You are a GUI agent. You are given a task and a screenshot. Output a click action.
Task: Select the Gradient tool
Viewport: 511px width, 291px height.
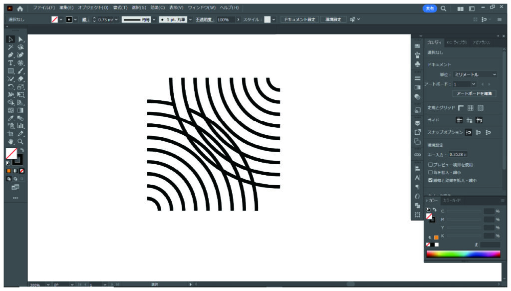pyautogui.click(x=20, y=110)
